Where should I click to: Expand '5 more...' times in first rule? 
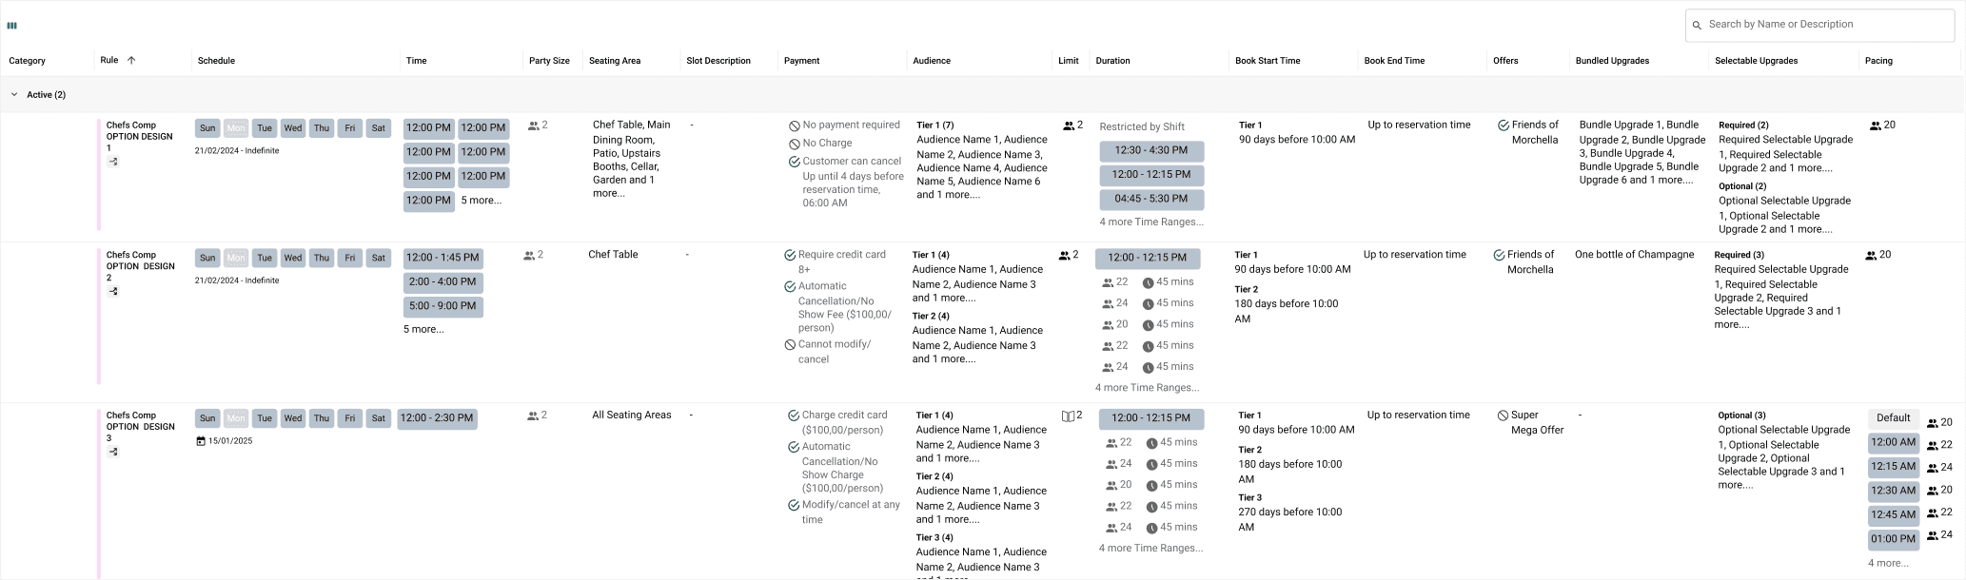pos(481,201)
